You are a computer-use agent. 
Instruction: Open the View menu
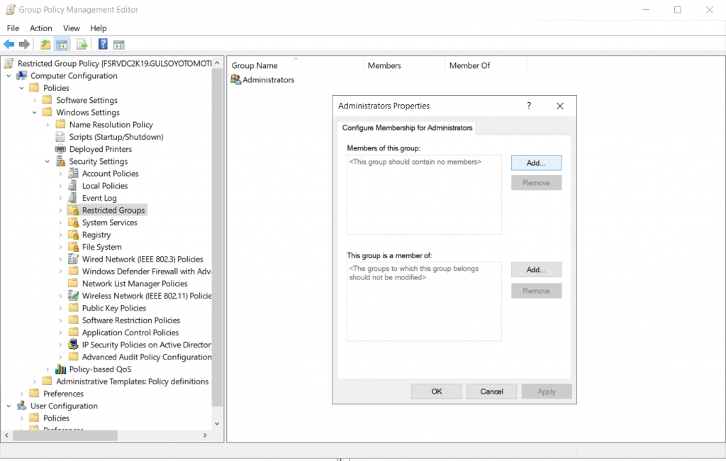coord(72,28)
